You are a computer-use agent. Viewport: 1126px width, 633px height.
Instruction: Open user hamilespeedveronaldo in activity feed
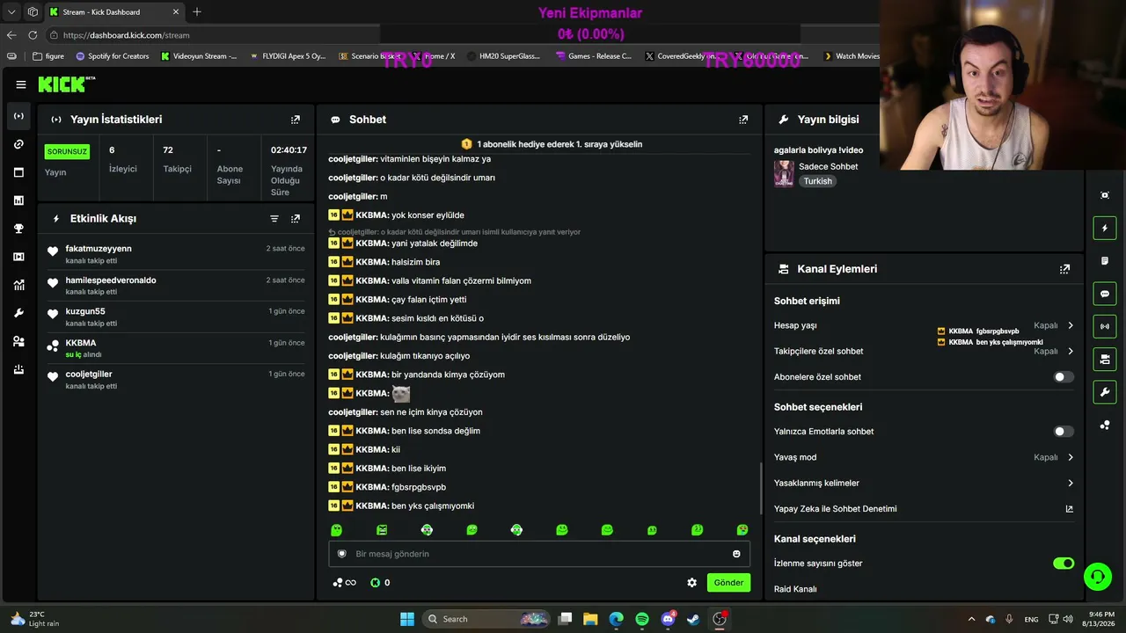[111, 280]
